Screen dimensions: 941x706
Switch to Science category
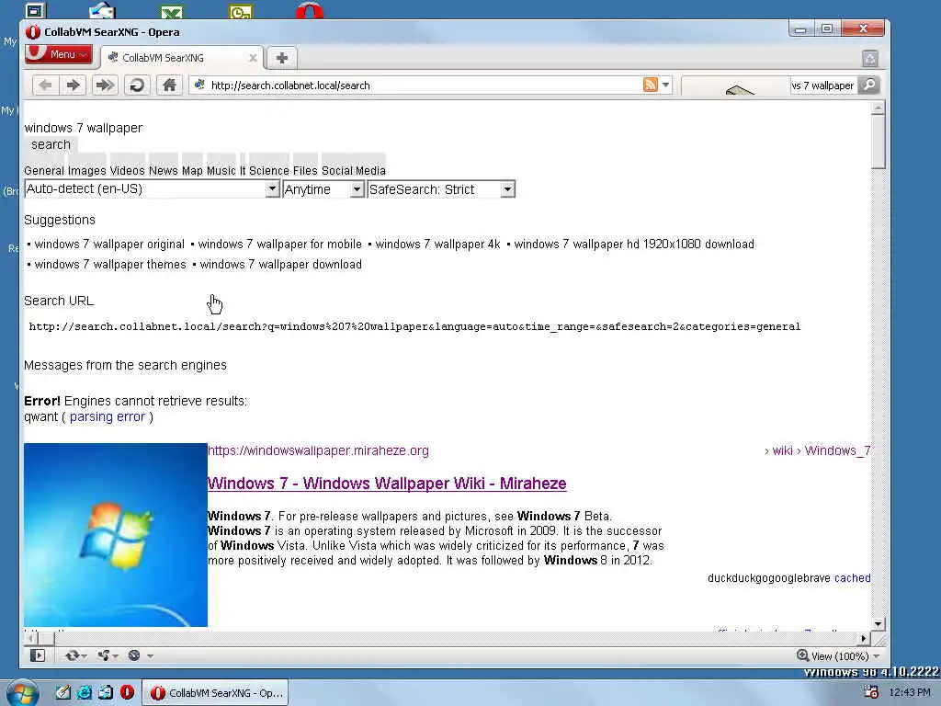[269, 170]
